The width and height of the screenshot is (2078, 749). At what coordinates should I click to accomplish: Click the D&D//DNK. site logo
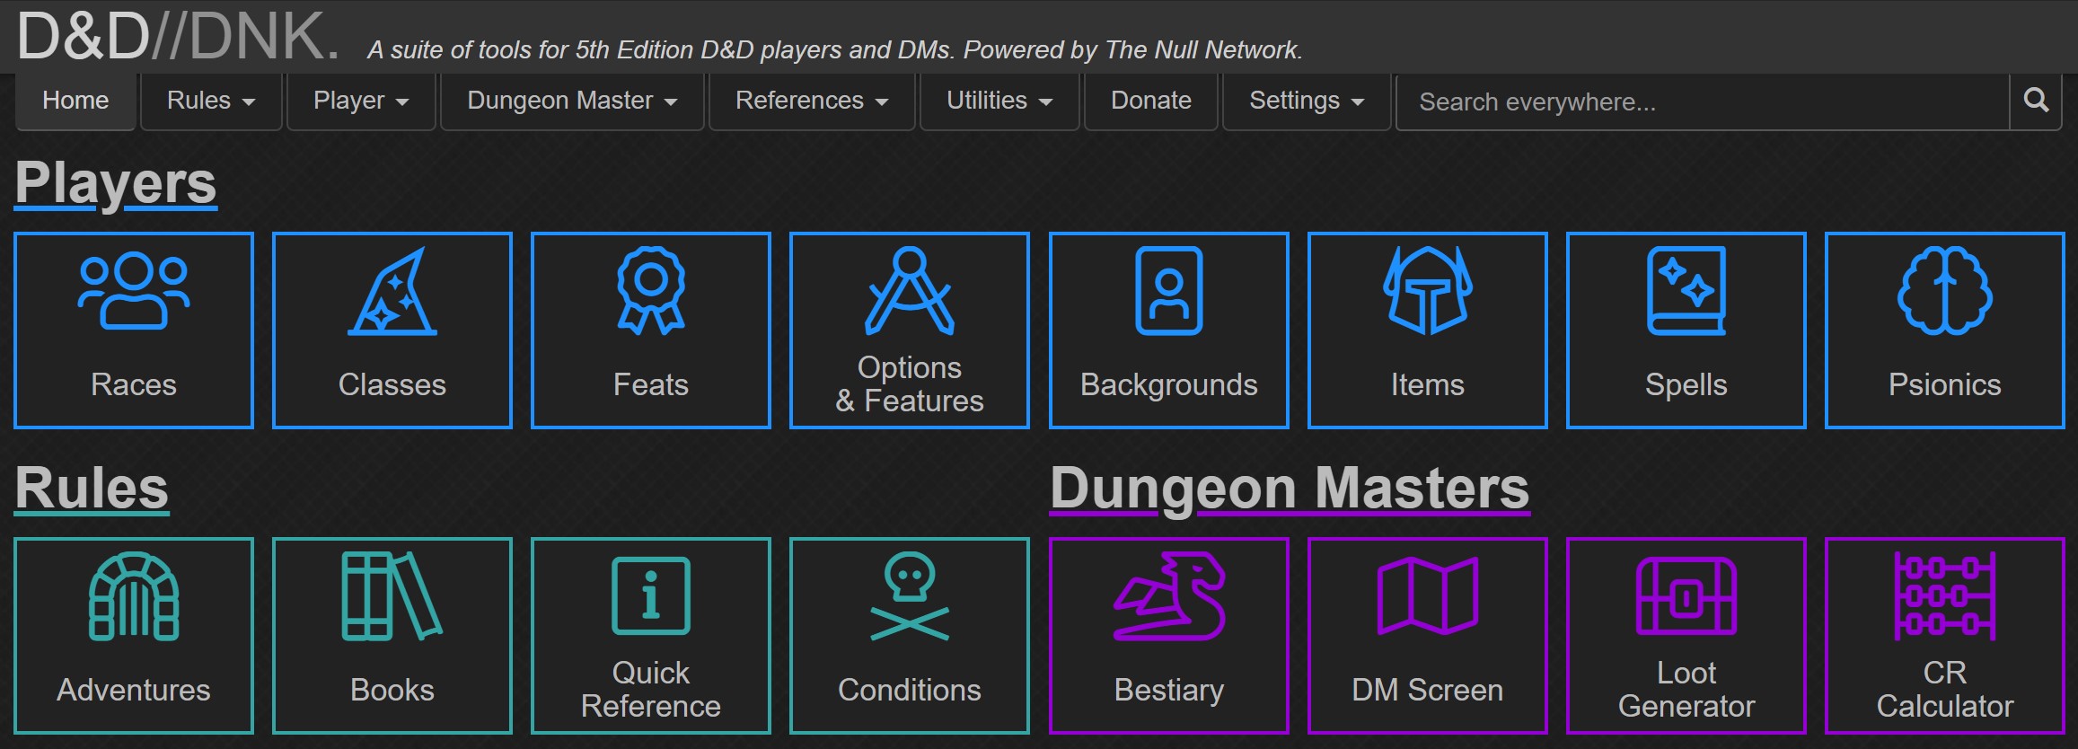178,38
